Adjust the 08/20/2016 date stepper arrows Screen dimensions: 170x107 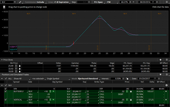pos(157,2)
